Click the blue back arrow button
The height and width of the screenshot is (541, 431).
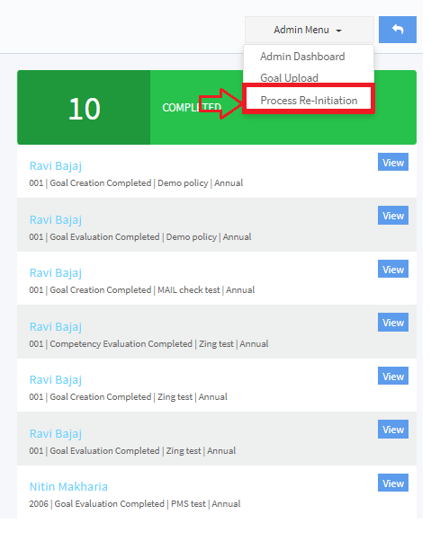coord(398,30)
